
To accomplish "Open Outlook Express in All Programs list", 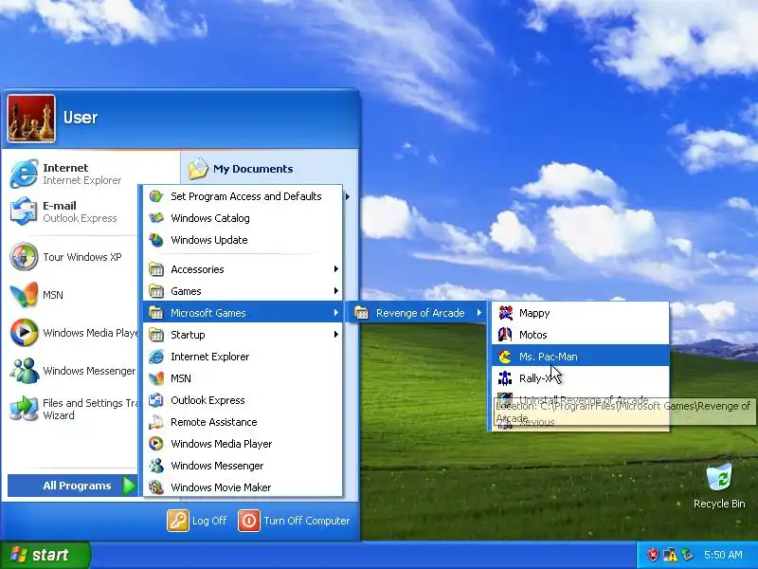I will click(243, 400).
